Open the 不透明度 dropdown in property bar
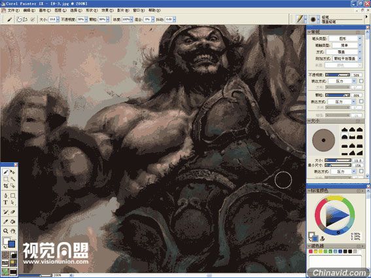371x278 pixels. (x=86, y=20)
